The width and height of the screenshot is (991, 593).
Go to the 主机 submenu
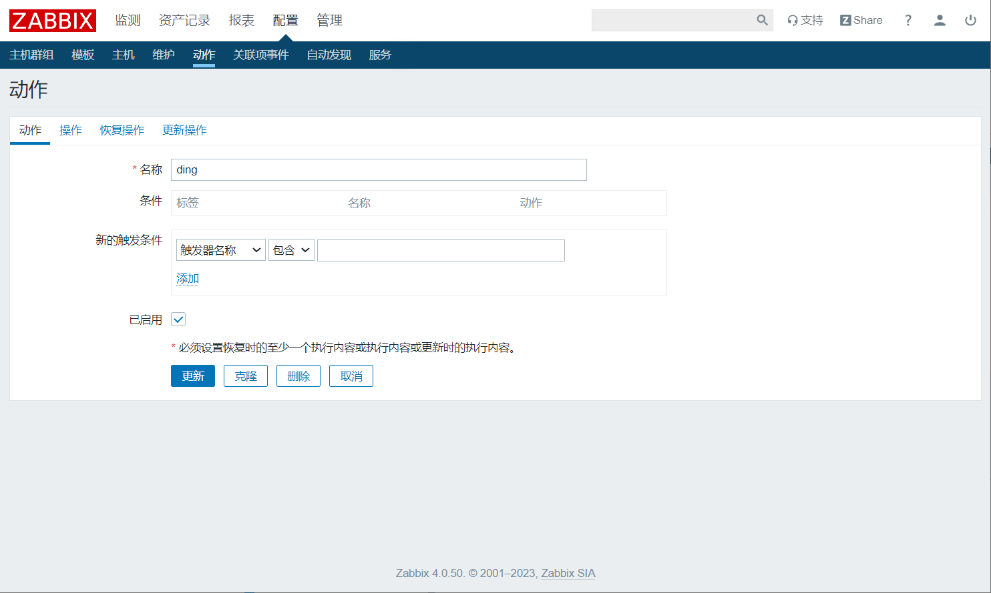click(123, 55)
